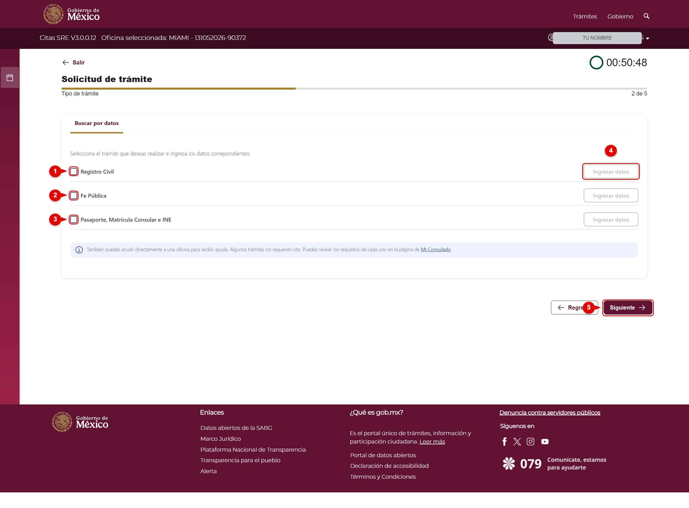Check Pasaporte, Matrícula Consular e INE checkbox
The image size is (689, 508).
pos(74,219)
